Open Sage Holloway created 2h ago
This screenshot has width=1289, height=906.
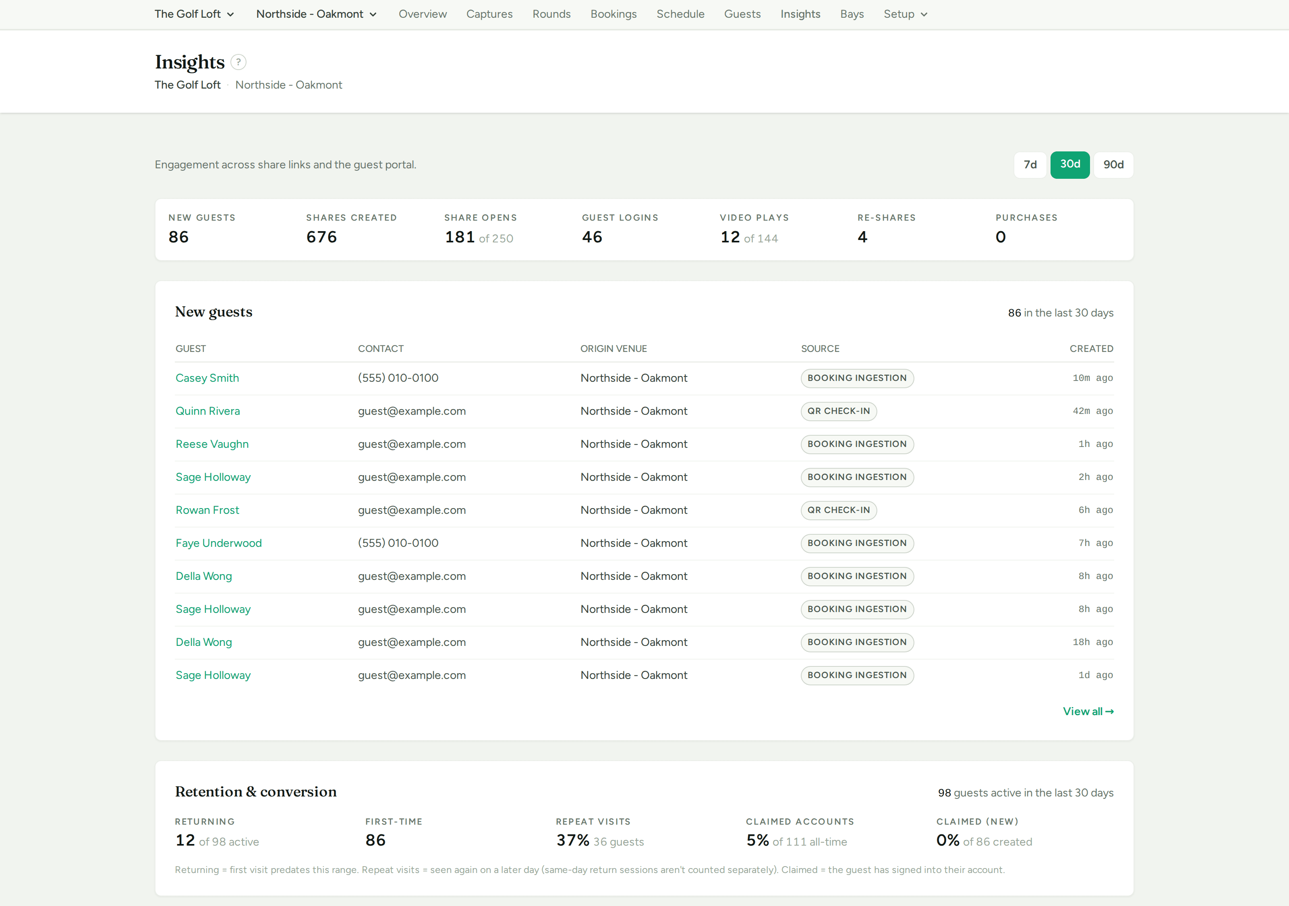pyautogui.click(x=213, y=477)
